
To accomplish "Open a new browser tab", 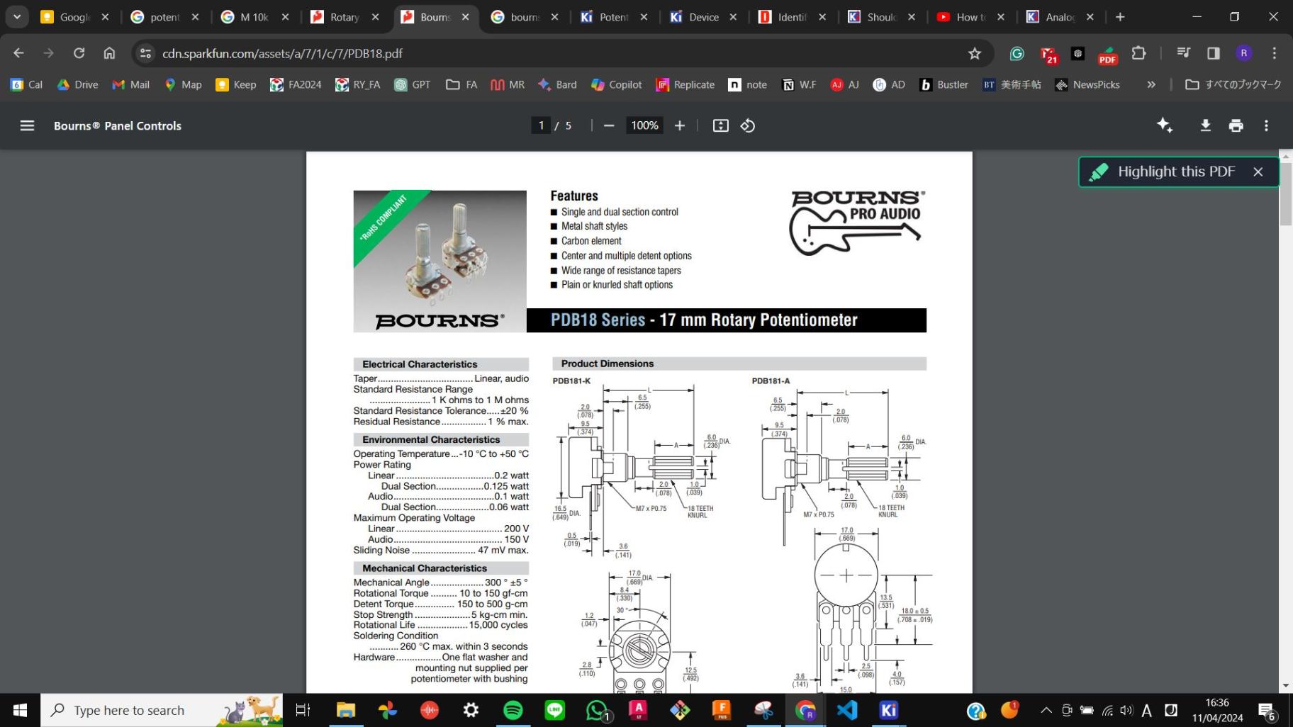I will 1120,17.
